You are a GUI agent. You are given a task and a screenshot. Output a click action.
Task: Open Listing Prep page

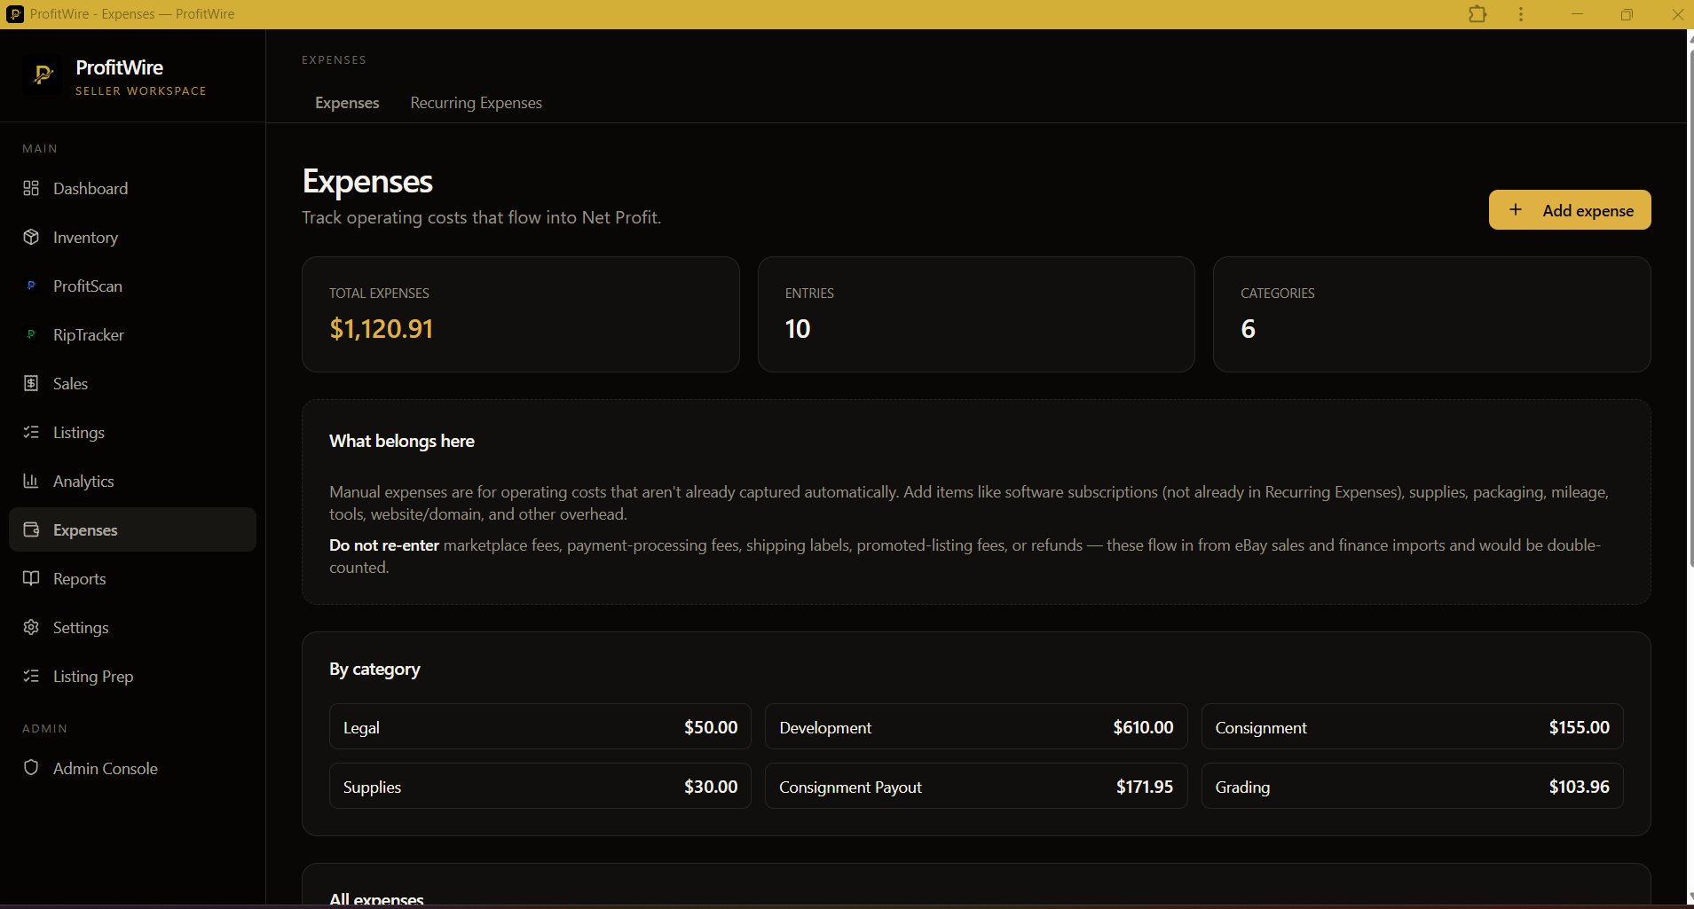click(132, 676)
